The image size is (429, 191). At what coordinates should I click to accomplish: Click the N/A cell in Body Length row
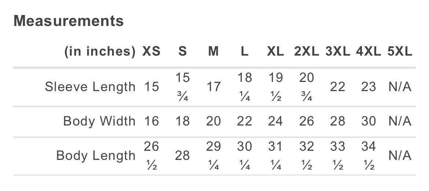pos(400,156)
